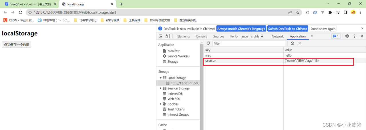Screen dimensions: 366x130
Task: Refresh the storage table
Action: pos(208,43)
